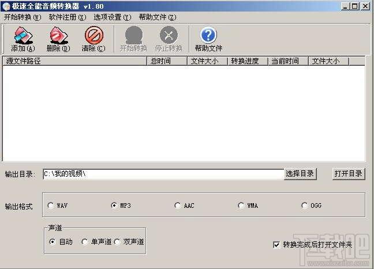Click the 总时间 column header
The height and width of the screenshot is (269, 374).
click(167, 61)
